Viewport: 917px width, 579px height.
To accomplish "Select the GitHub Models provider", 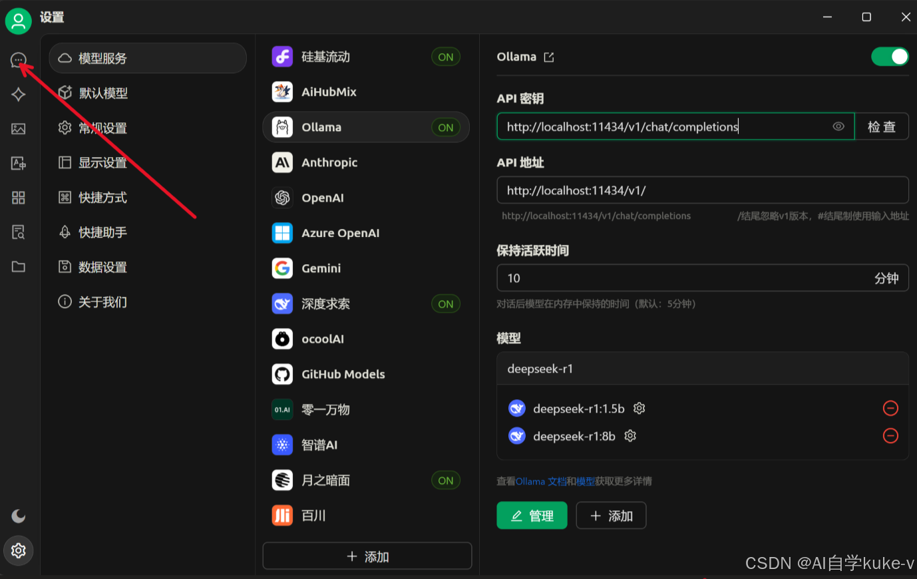I will click(x=366, y=374).
